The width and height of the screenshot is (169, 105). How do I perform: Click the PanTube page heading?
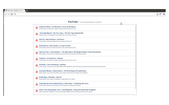73,22
